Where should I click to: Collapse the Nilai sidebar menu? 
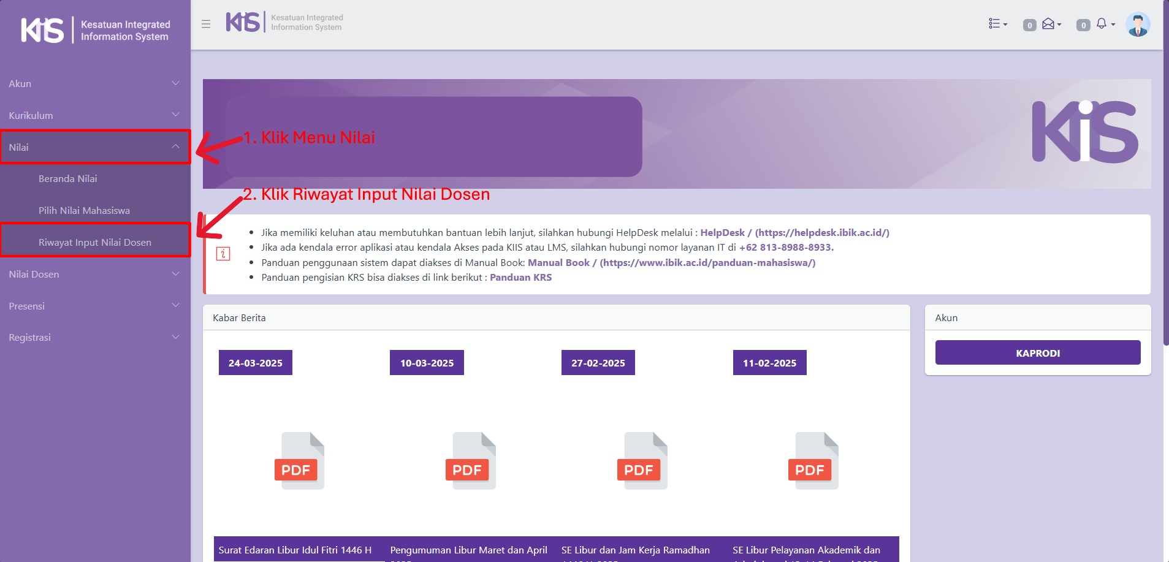pyautogui.click(x=95, y=147)
